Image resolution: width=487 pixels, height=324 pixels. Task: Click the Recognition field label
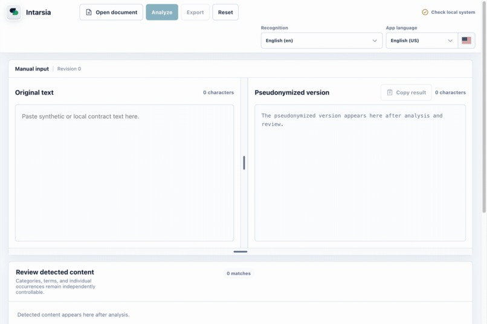tap(274, 28)
